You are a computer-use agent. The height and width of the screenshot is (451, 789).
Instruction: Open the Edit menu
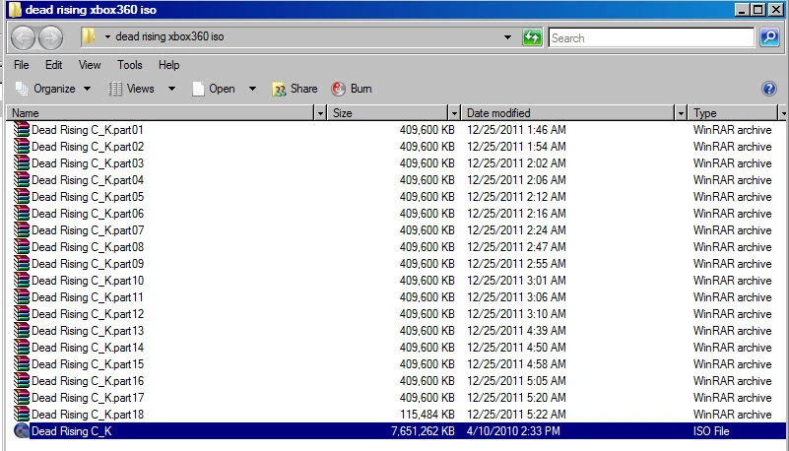click(x=54, y=65)
